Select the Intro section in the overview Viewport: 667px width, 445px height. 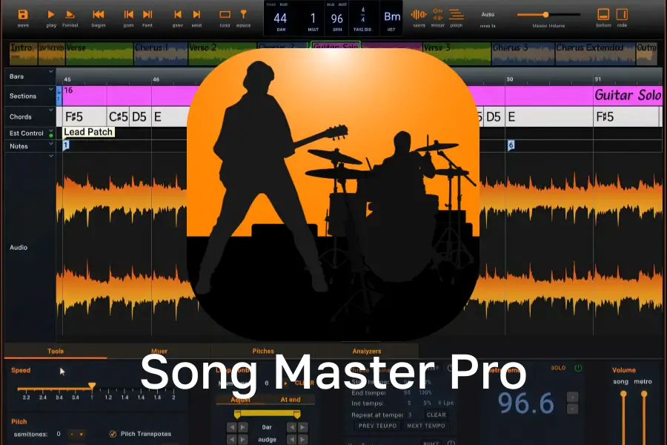(x=24, y=53)
